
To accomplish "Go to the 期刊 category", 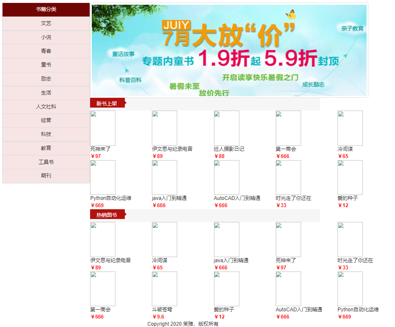I will pyautogui.click(x=46, y=176).
